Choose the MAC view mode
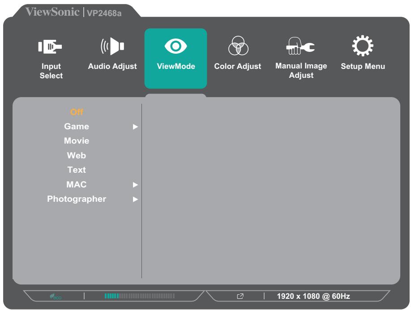This screenshot has width=411, height=310. 77,185
